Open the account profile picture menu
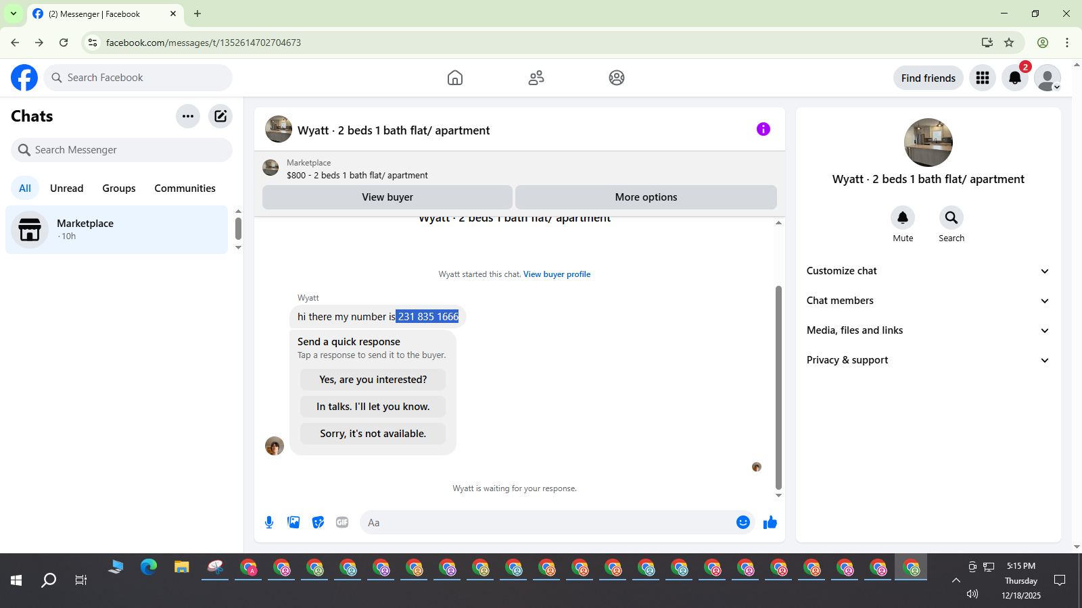1082x608 pixels. click(x=1048, y=78)
